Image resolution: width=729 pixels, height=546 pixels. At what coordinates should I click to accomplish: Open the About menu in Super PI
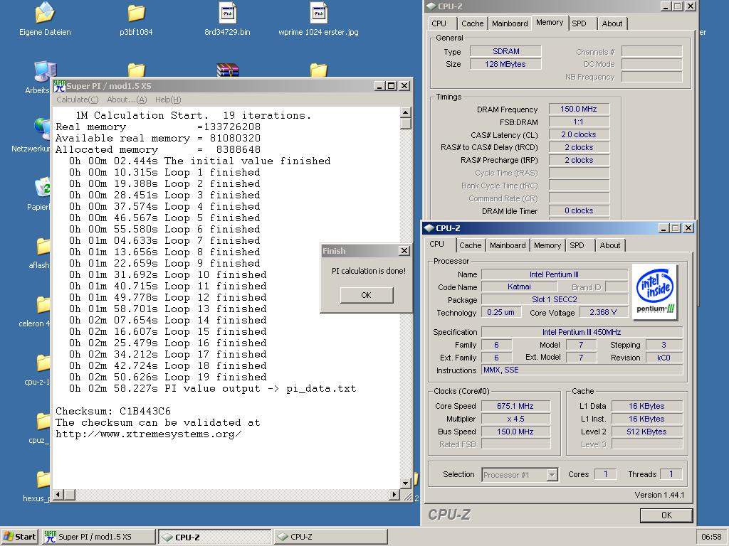(127, 100)
